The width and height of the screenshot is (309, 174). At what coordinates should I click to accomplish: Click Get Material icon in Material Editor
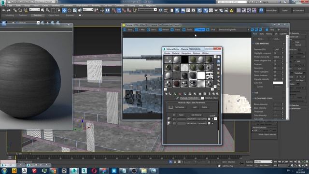coord(166,94)
